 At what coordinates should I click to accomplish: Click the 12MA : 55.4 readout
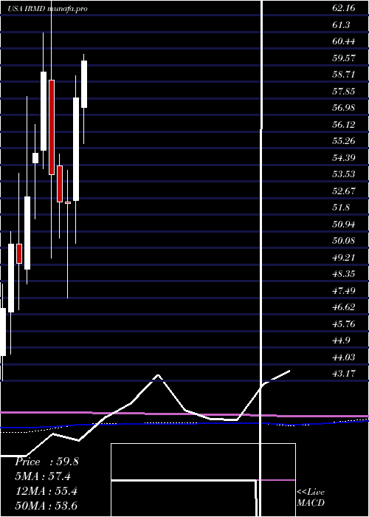tap(46, 491)
